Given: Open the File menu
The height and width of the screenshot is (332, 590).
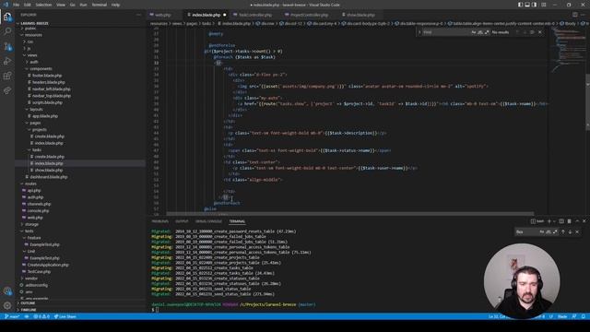Looking at the screenshot, I should 17,5.
